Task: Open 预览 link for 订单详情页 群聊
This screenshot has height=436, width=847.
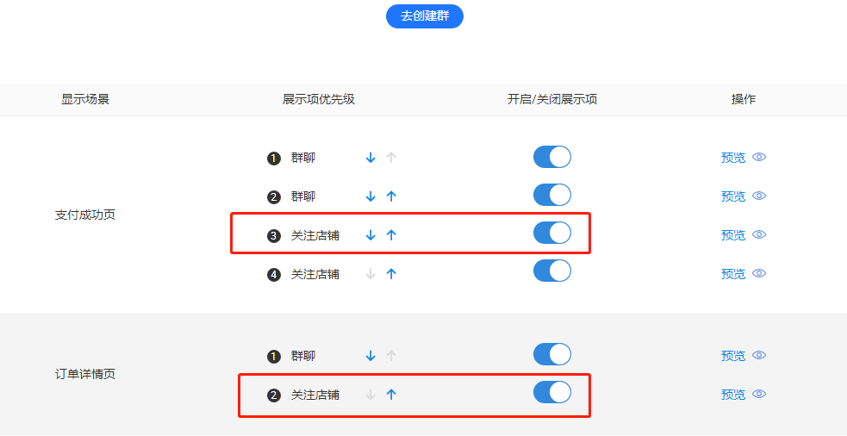Action: tap(733, 356)
